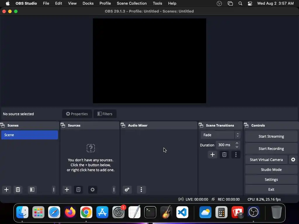Image resolution: width=299 pixels, height=224 pixels.
Task: Float the Audio Mixer dock via header icon
Action: [x=123, y=125]
